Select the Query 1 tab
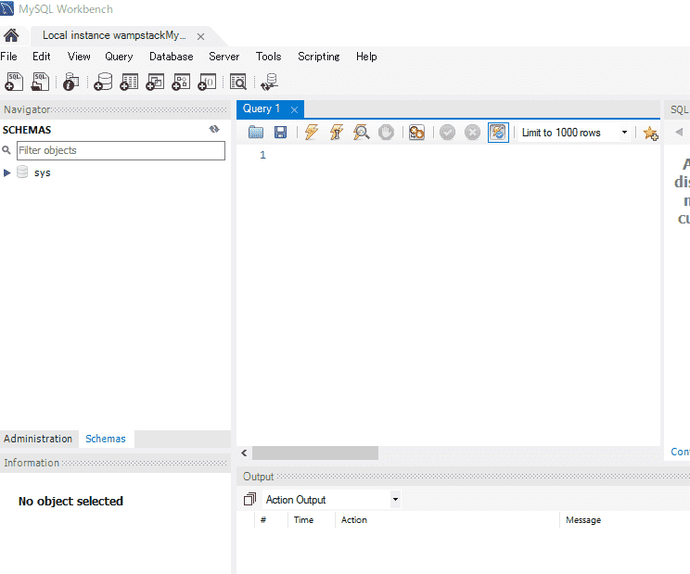 click(262, 108)
